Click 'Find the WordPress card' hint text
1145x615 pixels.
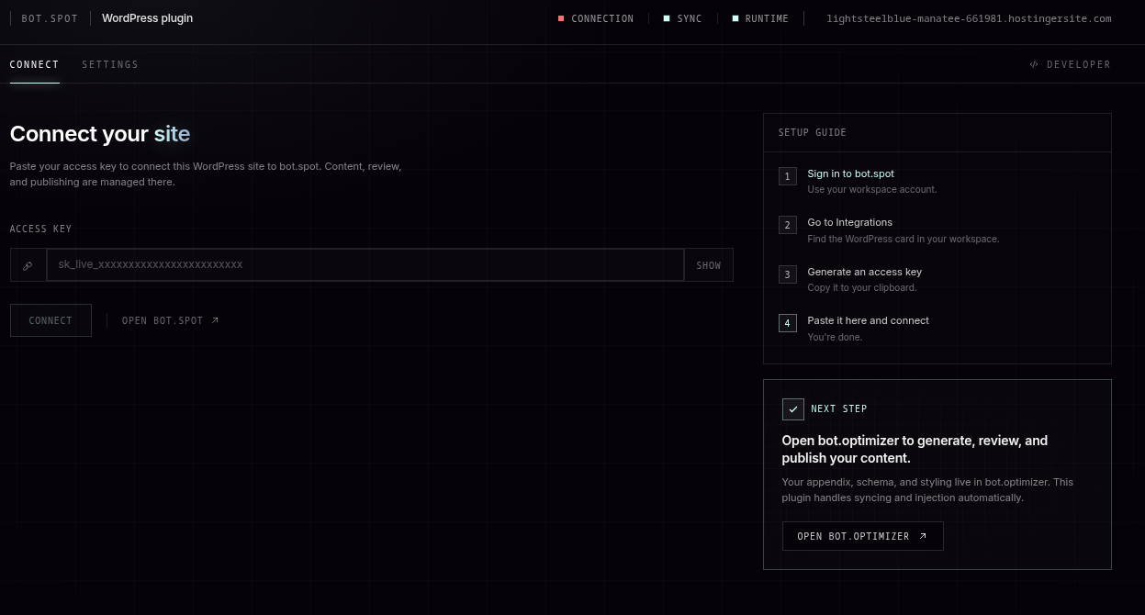click(x=904, y=239)
